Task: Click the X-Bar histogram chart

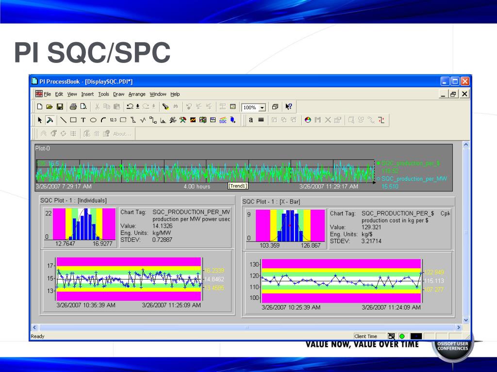Action: coord(290,226)
